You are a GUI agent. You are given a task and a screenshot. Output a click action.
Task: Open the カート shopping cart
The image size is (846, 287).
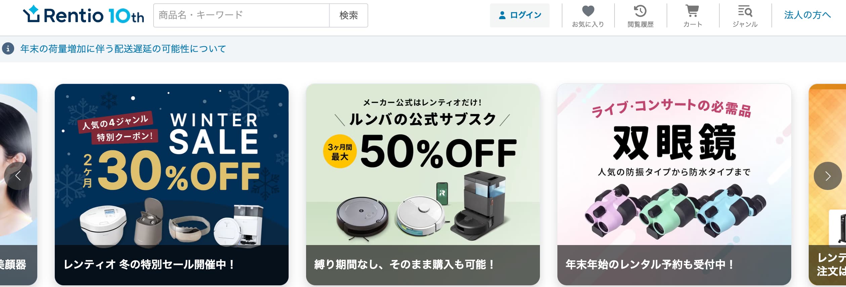(x=692, y=11)
